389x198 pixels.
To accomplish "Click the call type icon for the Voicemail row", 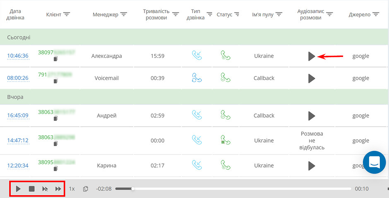I will 197,78.
